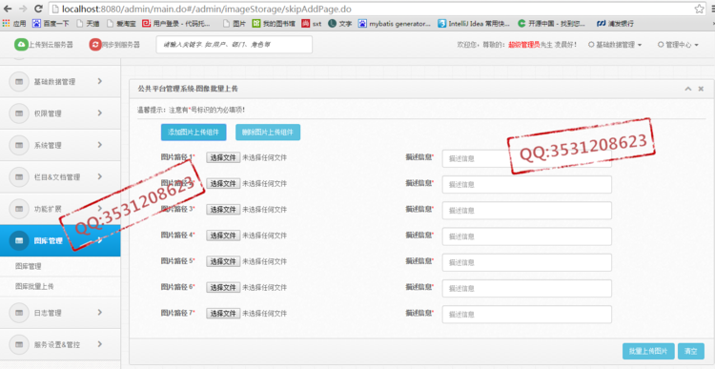This screenshot has width=715, height=369.
Task: Focus the 描述信息 field in row 图片路径 3
Action: point(526,211)
